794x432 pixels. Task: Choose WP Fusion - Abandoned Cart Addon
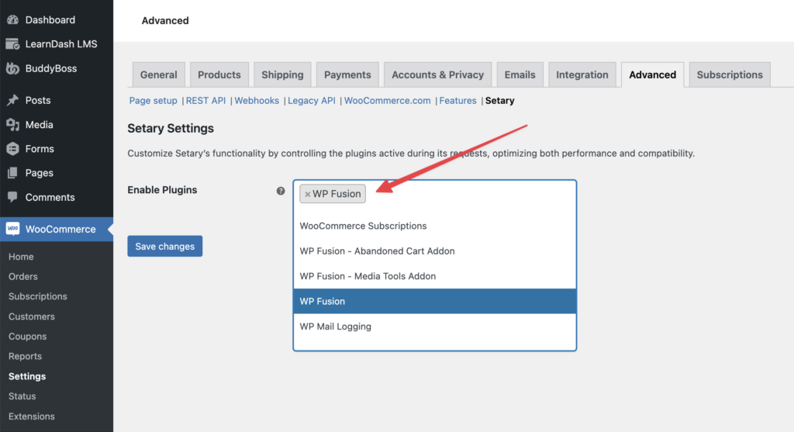point(434,251)
